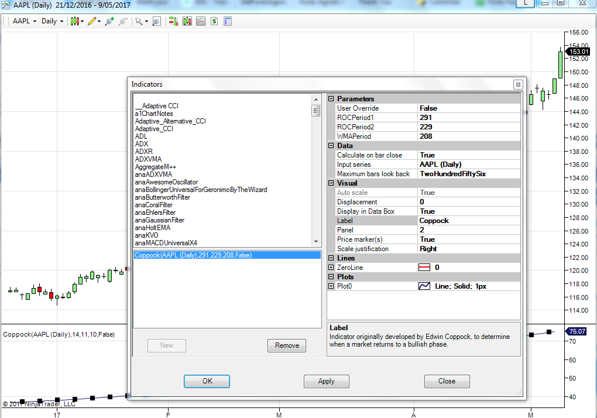Click the Plot0 line style swatch
Screen dimensions: 597x418
coord(424,286)
